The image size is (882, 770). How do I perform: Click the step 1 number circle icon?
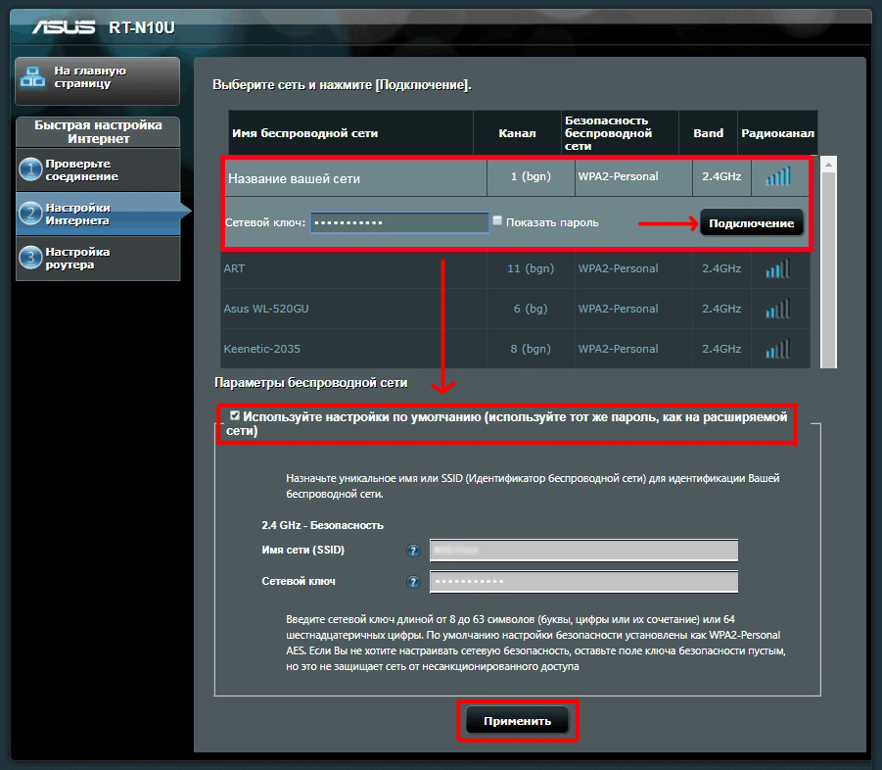coord(30,169)
